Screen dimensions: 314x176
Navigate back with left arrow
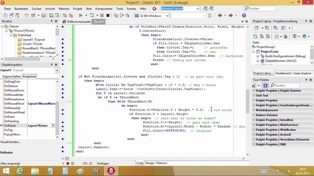tap(220, 16)
